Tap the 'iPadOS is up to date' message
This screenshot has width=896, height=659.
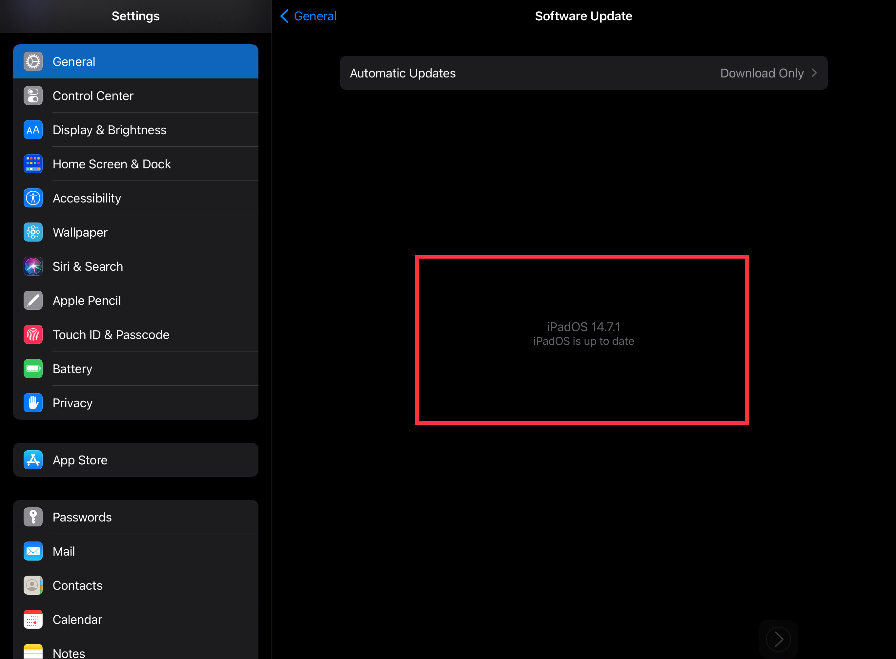(583, 341)
